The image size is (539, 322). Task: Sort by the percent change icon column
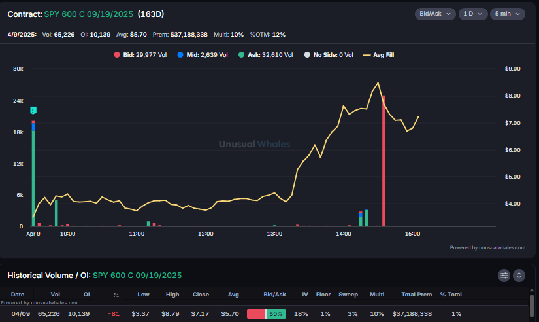pos(116,295)
